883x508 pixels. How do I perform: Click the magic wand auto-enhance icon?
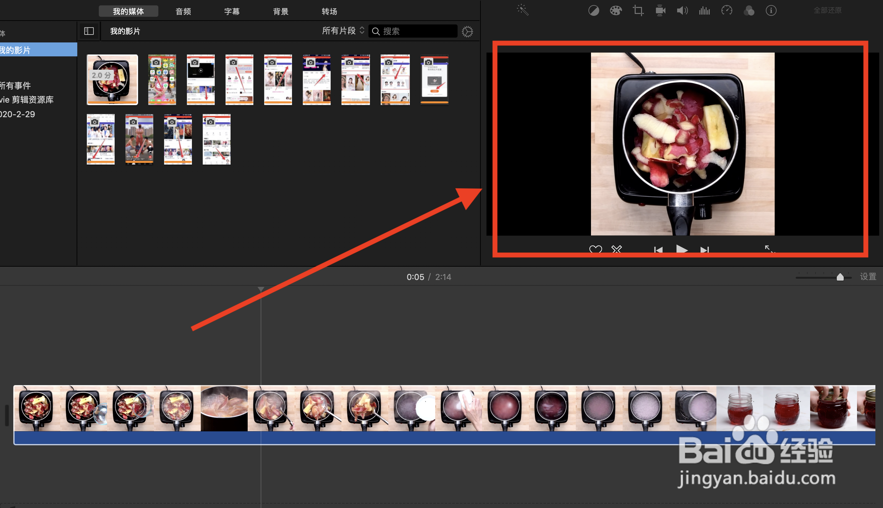click(x=523, y=10)
